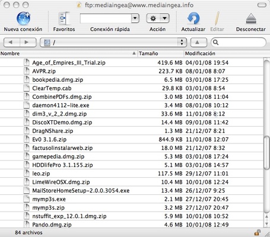The image size is (270, 237).
Task: Click the size value 223.7 KB
Action: point(170,71)
